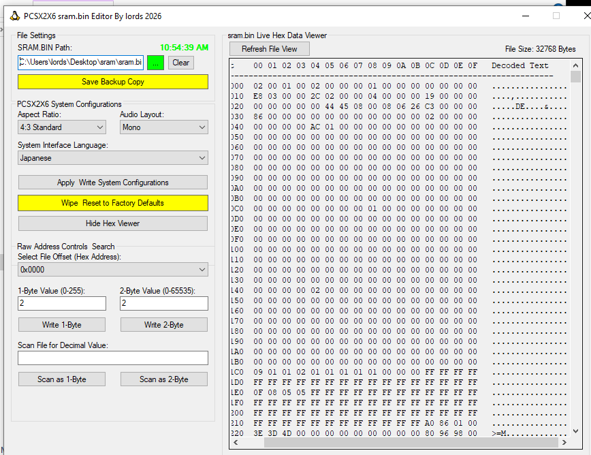Click the "0F" column header in hex viewer
Image resolution: width=591 pixels, height=455 pixels.
[473, 65]
